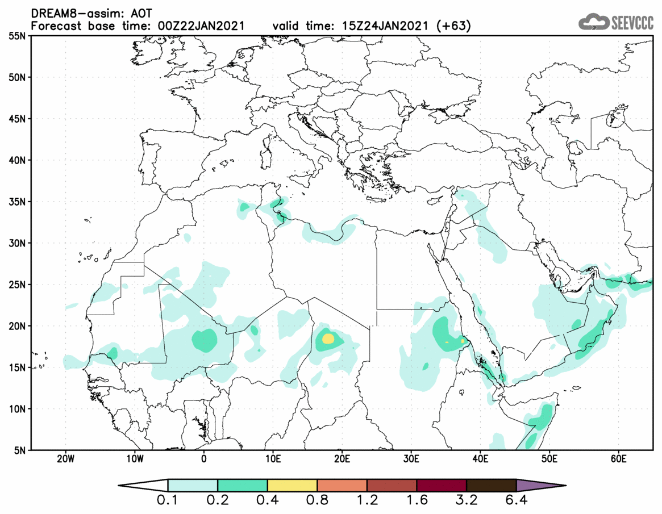Click the green AOT blob near 0° 18N
This screenshot has width=662, height=514.
coord(205,340)
